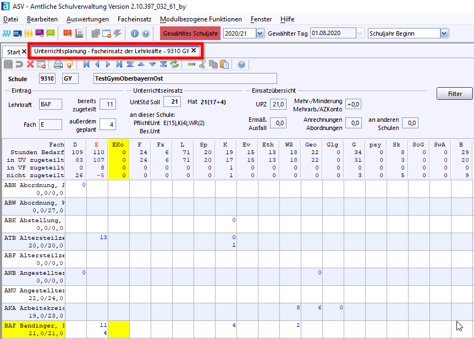Click the notebook with printer icon
Screen dimensions: 474x339
[x=79, y=33]
